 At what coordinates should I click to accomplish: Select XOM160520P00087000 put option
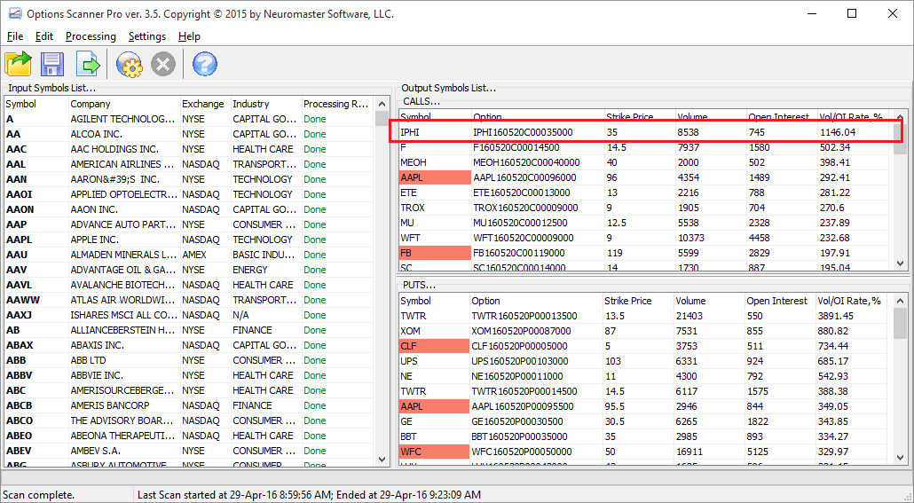521,331
